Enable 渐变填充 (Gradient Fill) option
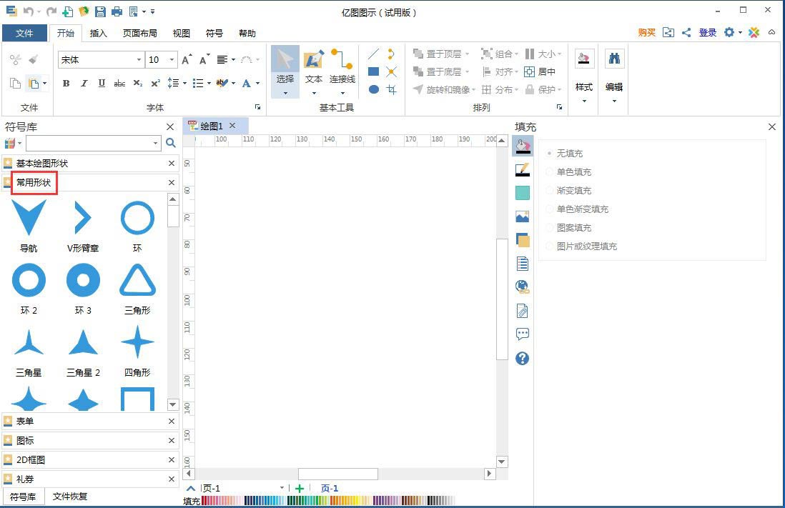 549,190
